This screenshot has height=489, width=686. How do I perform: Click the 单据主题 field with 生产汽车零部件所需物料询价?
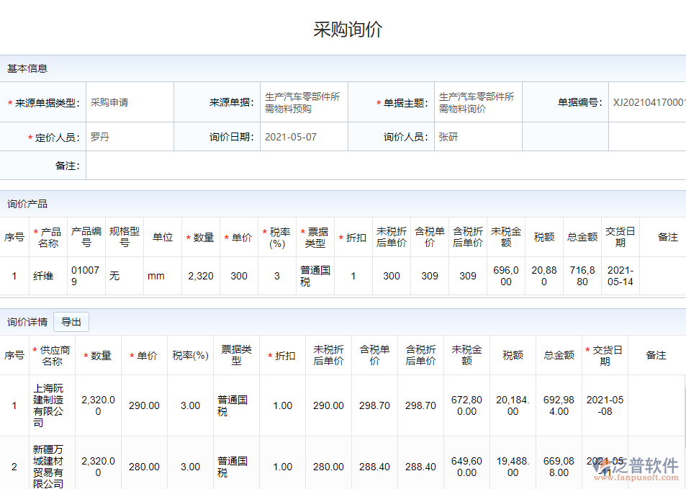point(477,102)
